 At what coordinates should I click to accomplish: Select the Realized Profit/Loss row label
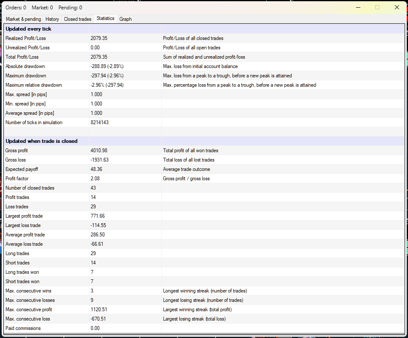pyautogui.click(x=26, y=38)
